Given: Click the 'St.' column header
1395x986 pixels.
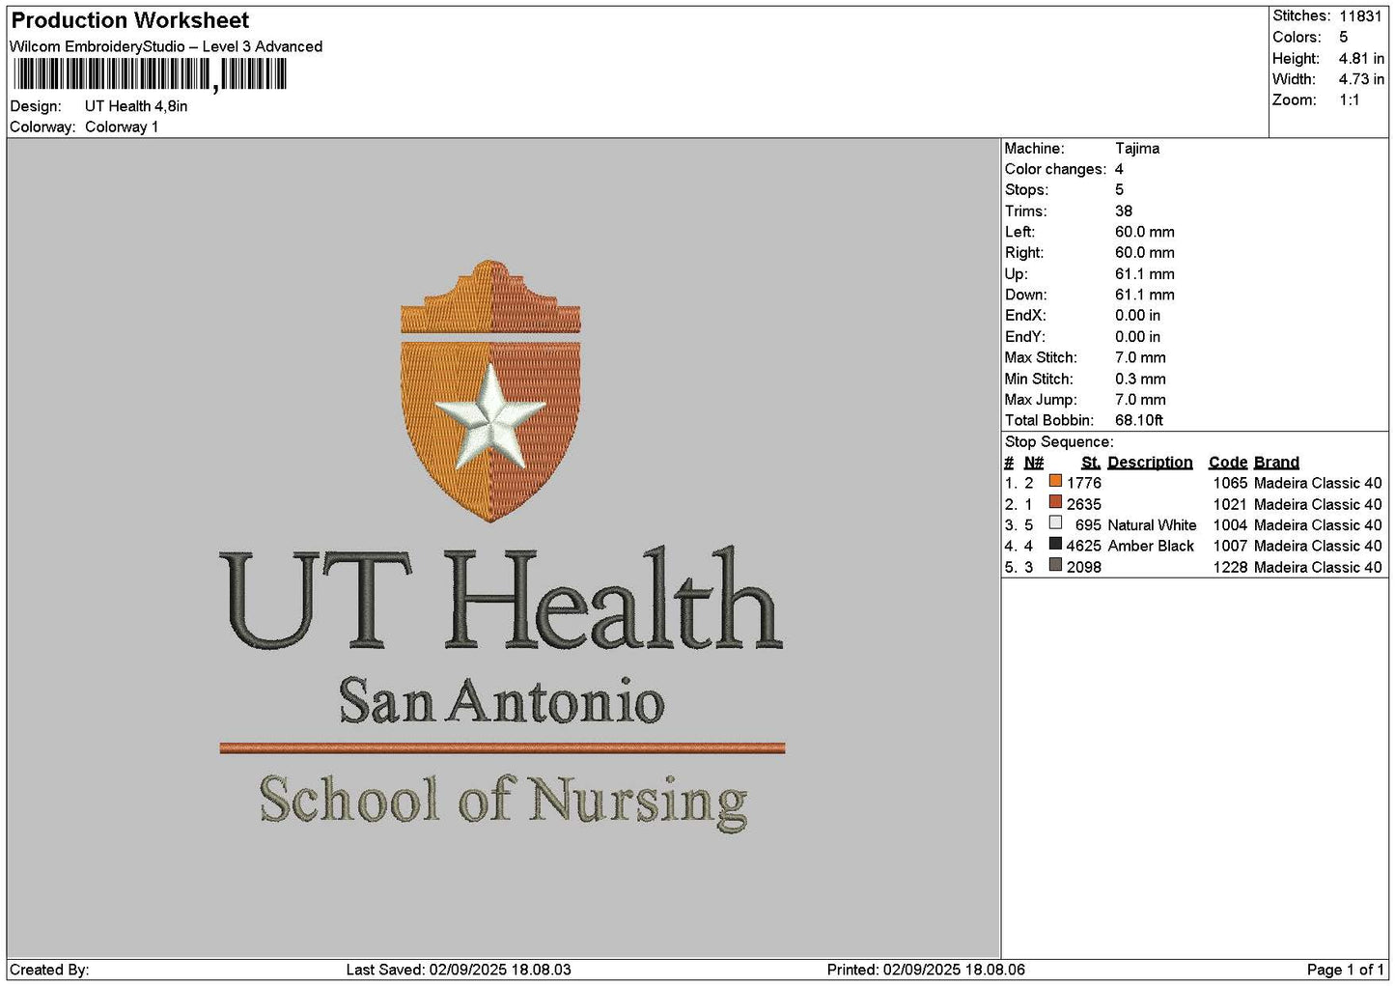Looking at the screenshot, I should [1091, 463].
